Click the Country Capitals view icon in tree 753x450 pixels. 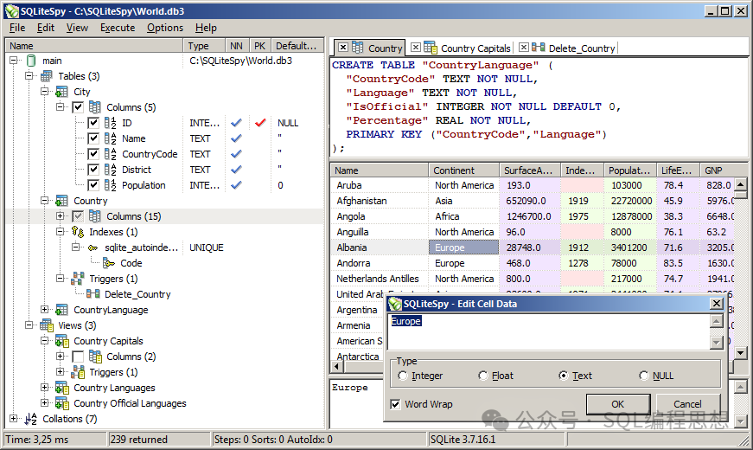61,341
